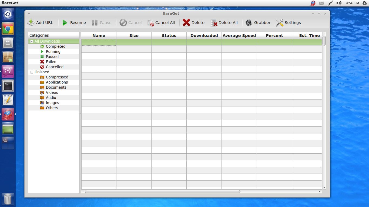Open the Terminal from the dock
The height and width of the screenshot is (207, 369).
(8, 86)
